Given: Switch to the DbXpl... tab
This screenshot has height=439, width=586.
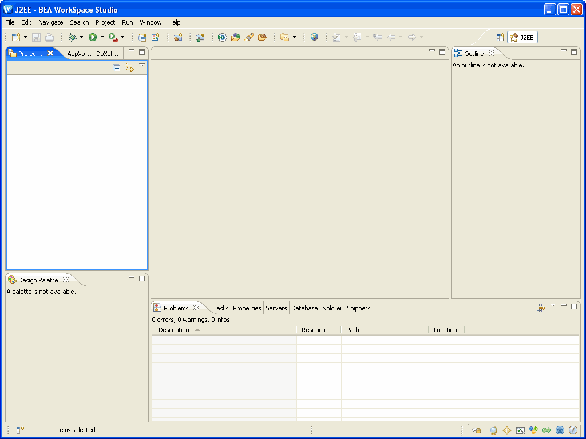Looking at the screenshot, I should click(108, 54).
